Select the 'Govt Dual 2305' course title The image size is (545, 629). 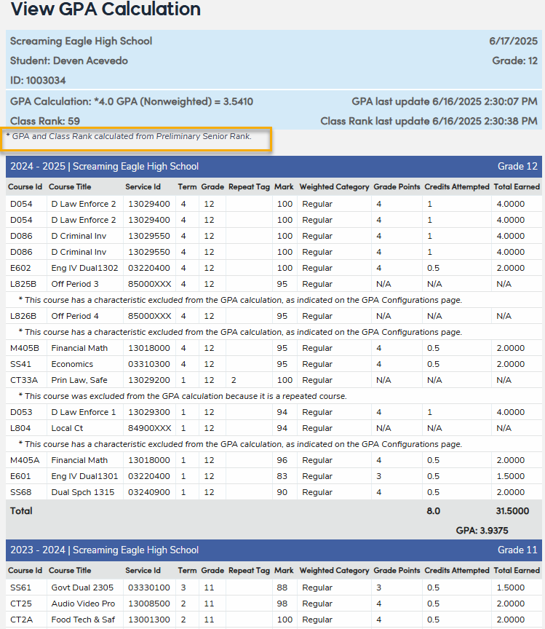coord(82,588)
